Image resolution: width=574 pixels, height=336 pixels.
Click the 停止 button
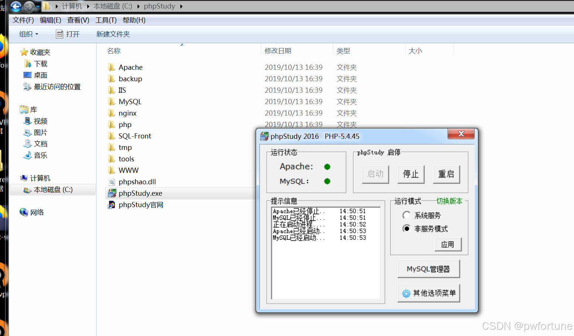click(x=411, y=174)
